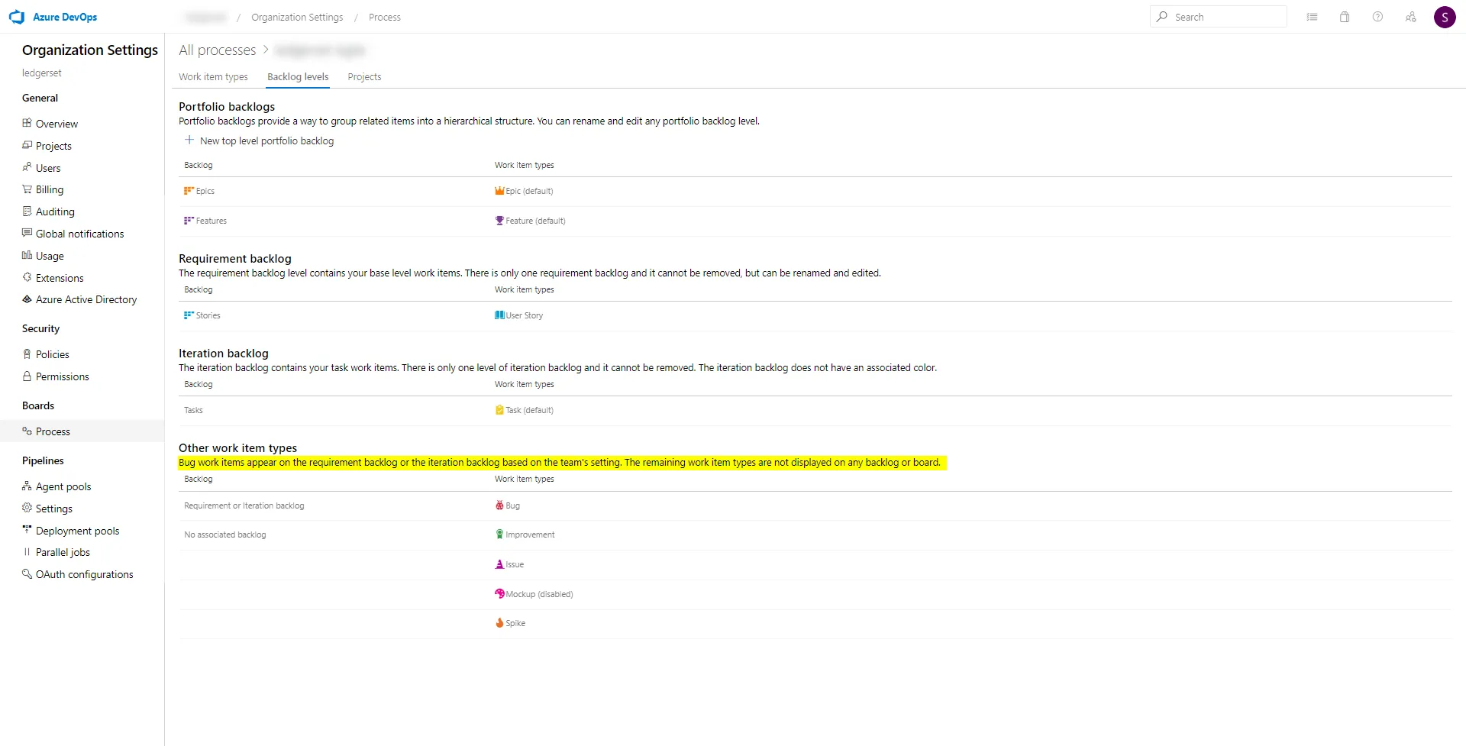Click the Global notifications icon

point(27,233)
